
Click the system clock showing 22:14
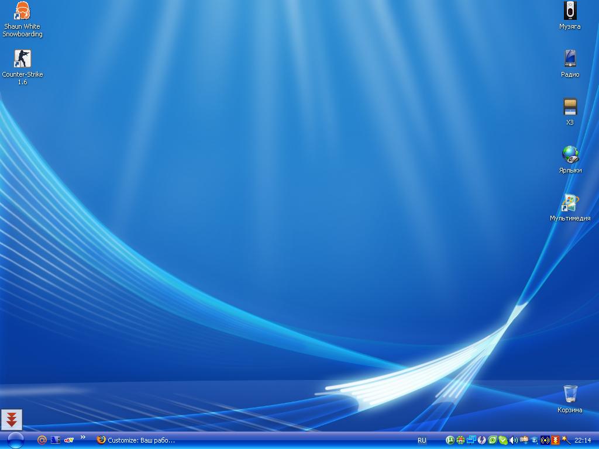583,440
